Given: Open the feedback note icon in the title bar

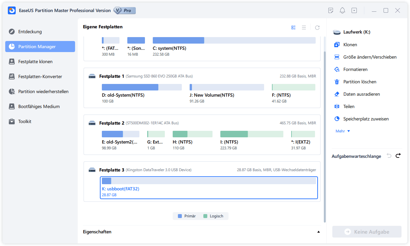Looking at the screenshot, I should point(331,10).
